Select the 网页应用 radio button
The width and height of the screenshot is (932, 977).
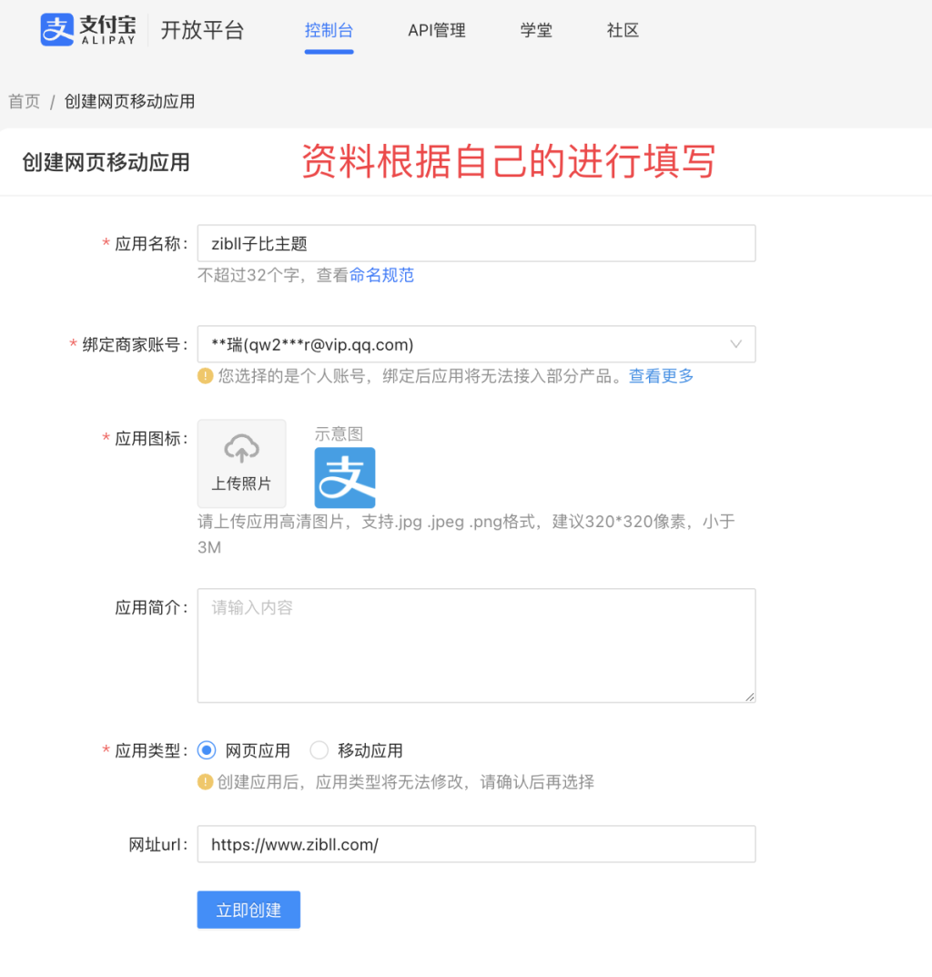tap(208, 749)
